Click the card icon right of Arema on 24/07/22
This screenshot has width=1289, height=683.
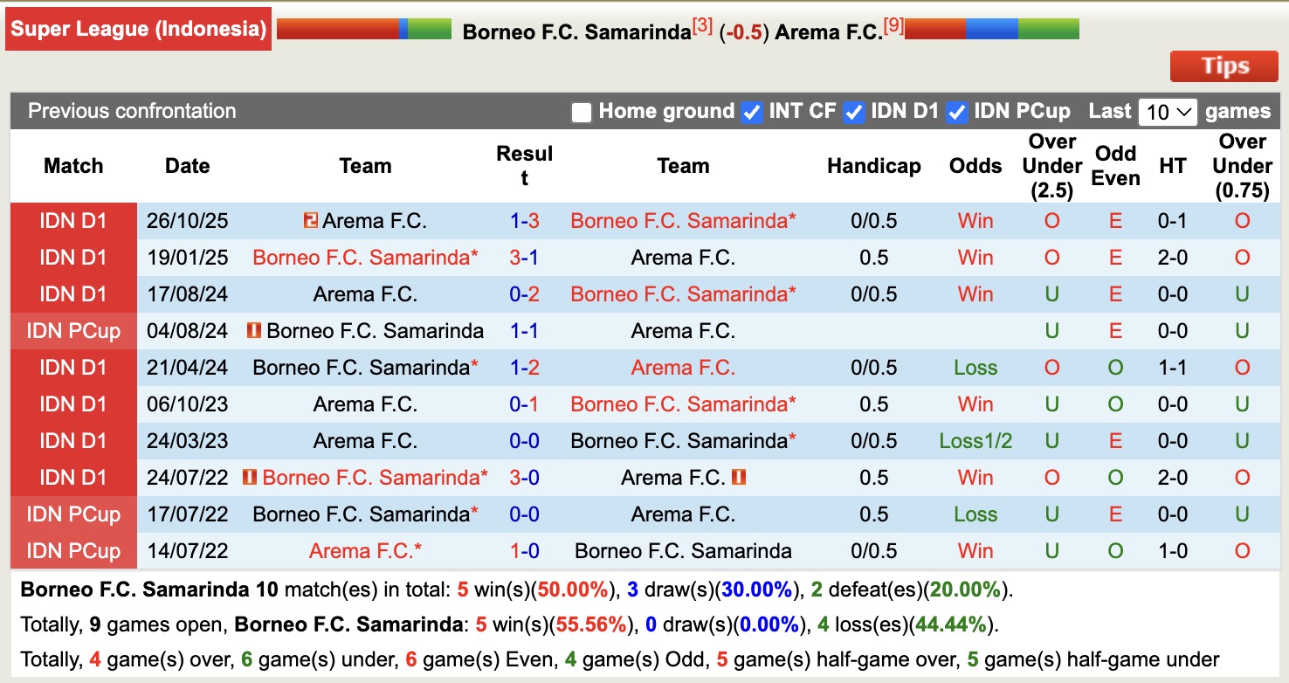[x=739, y=478]
